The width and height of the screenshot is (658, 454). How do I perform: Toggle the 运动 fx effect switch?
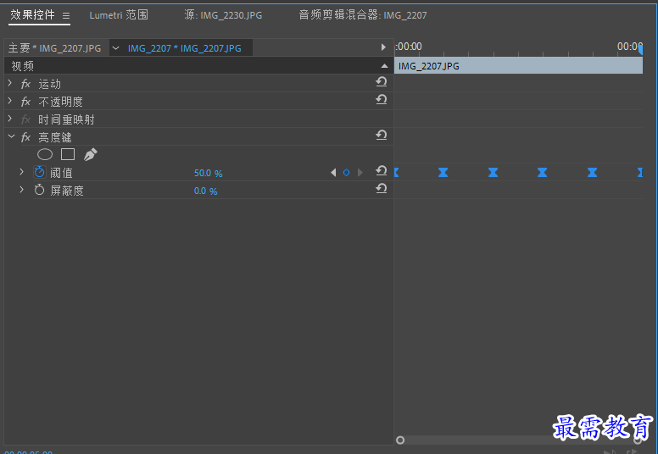coord(25,84)
